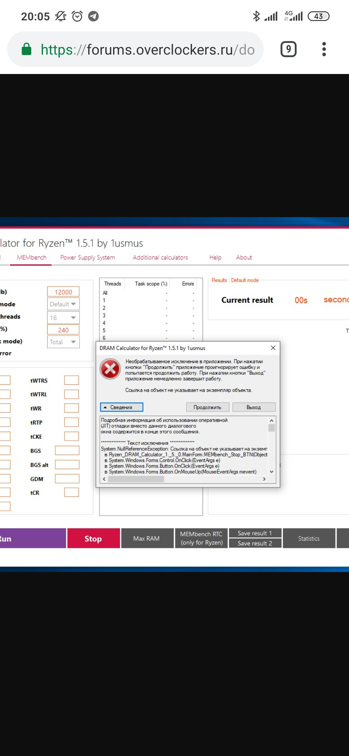Click the tCKE value field
The height and width of the screenshot is (756, 349).
tap(71, 436)
